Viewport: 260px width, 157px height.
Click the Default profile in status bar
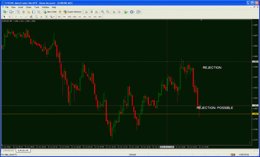[132, 155]
